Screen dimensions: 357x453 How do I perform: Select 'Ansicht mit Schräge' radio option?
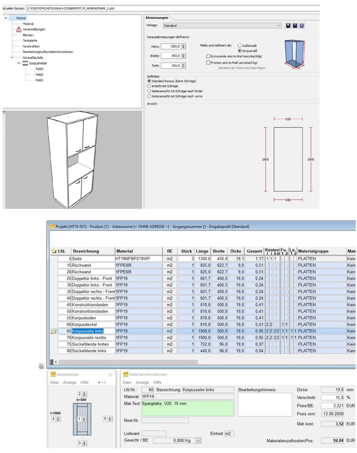coord(149,86)
